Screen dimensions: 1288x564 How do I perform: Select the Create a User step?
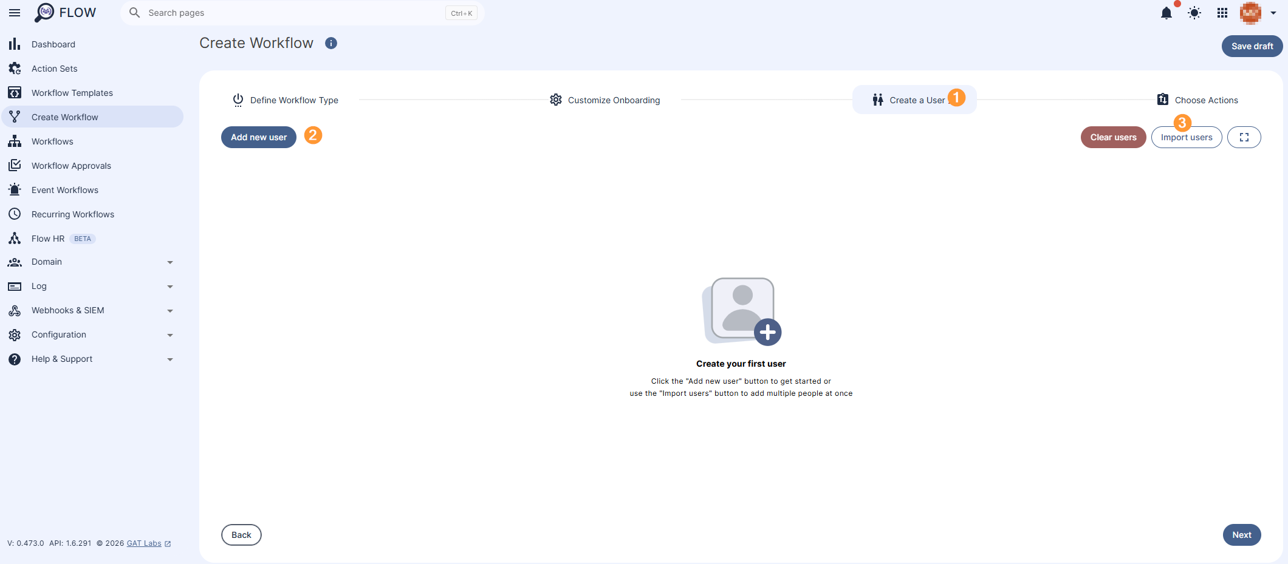pyautogui.click(x=914, y=100)
